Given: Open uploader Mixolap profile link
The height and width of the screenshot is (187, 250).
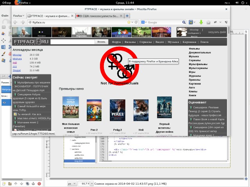Looking at the screenshot, I should pos(17,55).
